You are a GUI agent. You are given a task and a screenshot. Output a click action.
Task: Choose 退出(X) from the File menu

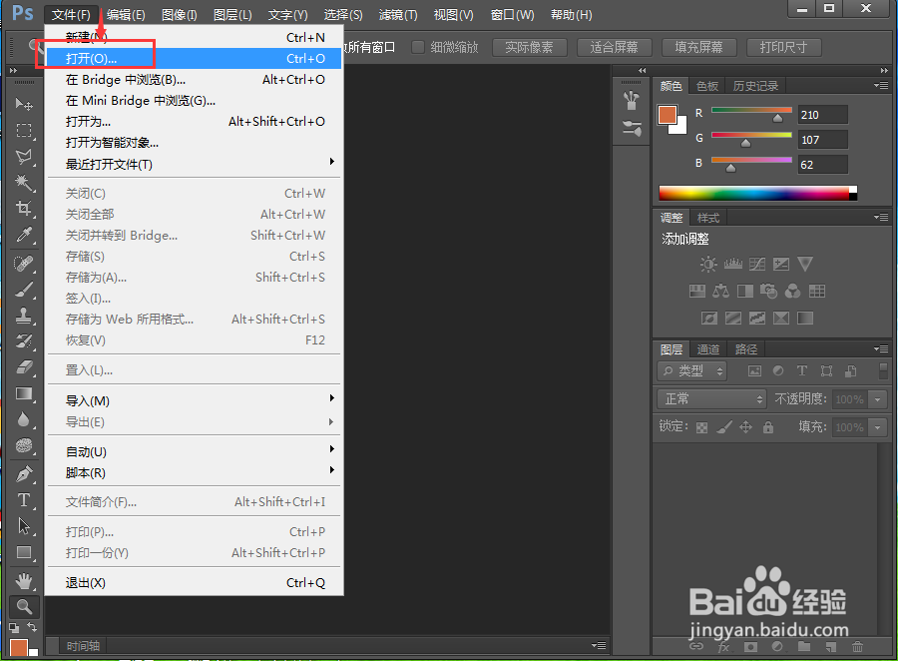click(195, 583)
